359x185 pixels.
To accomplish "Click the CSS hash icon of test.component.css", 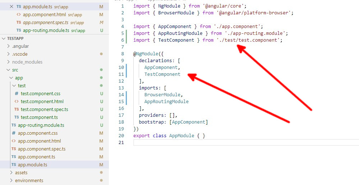I will tap(17, 94).
